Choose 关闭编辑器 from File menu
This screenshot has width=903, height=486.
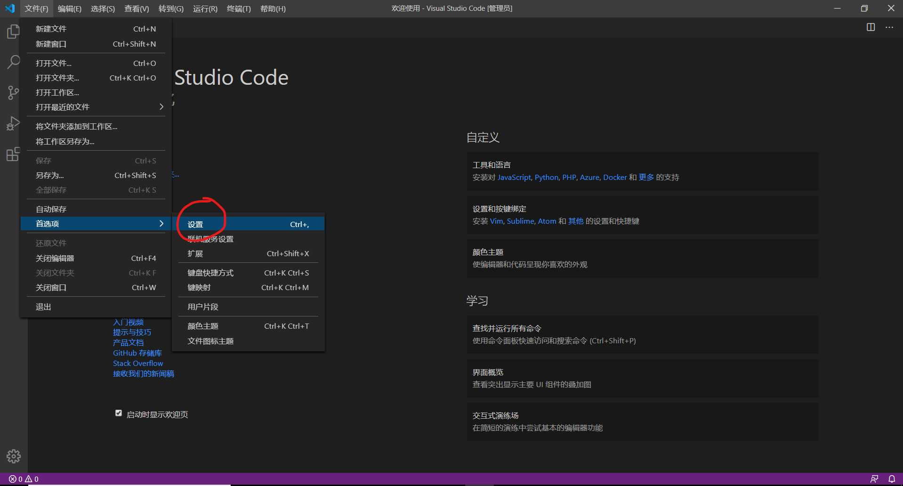[x=96, y=258]
